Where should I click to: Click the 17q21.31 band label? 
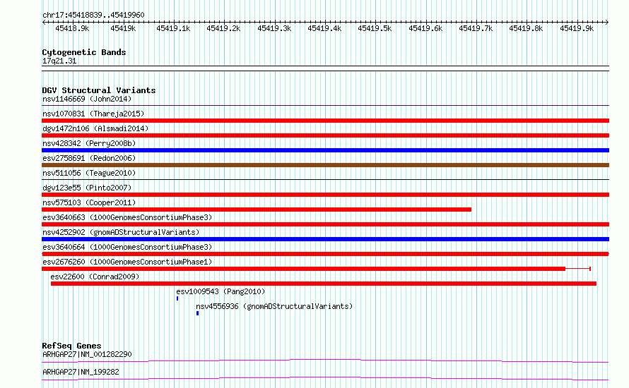pyautogui.click(x=59, y=61)
